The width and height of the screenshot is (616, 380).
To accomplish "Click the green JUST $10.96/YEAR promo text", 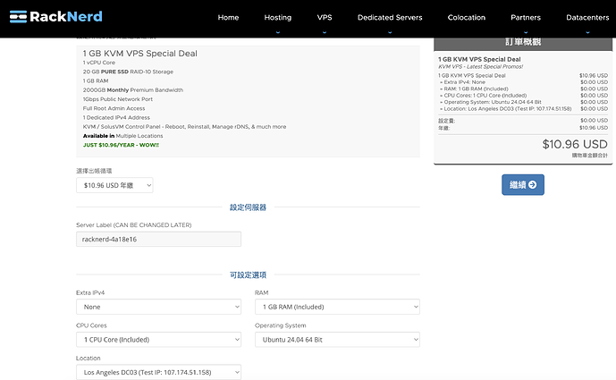I will (x=120, y=144).
